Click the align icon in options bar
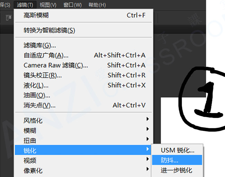 9,18
